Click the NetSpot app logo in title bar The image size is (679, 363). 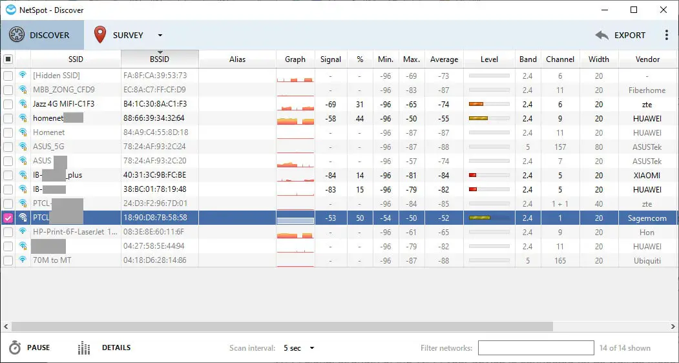10,10
